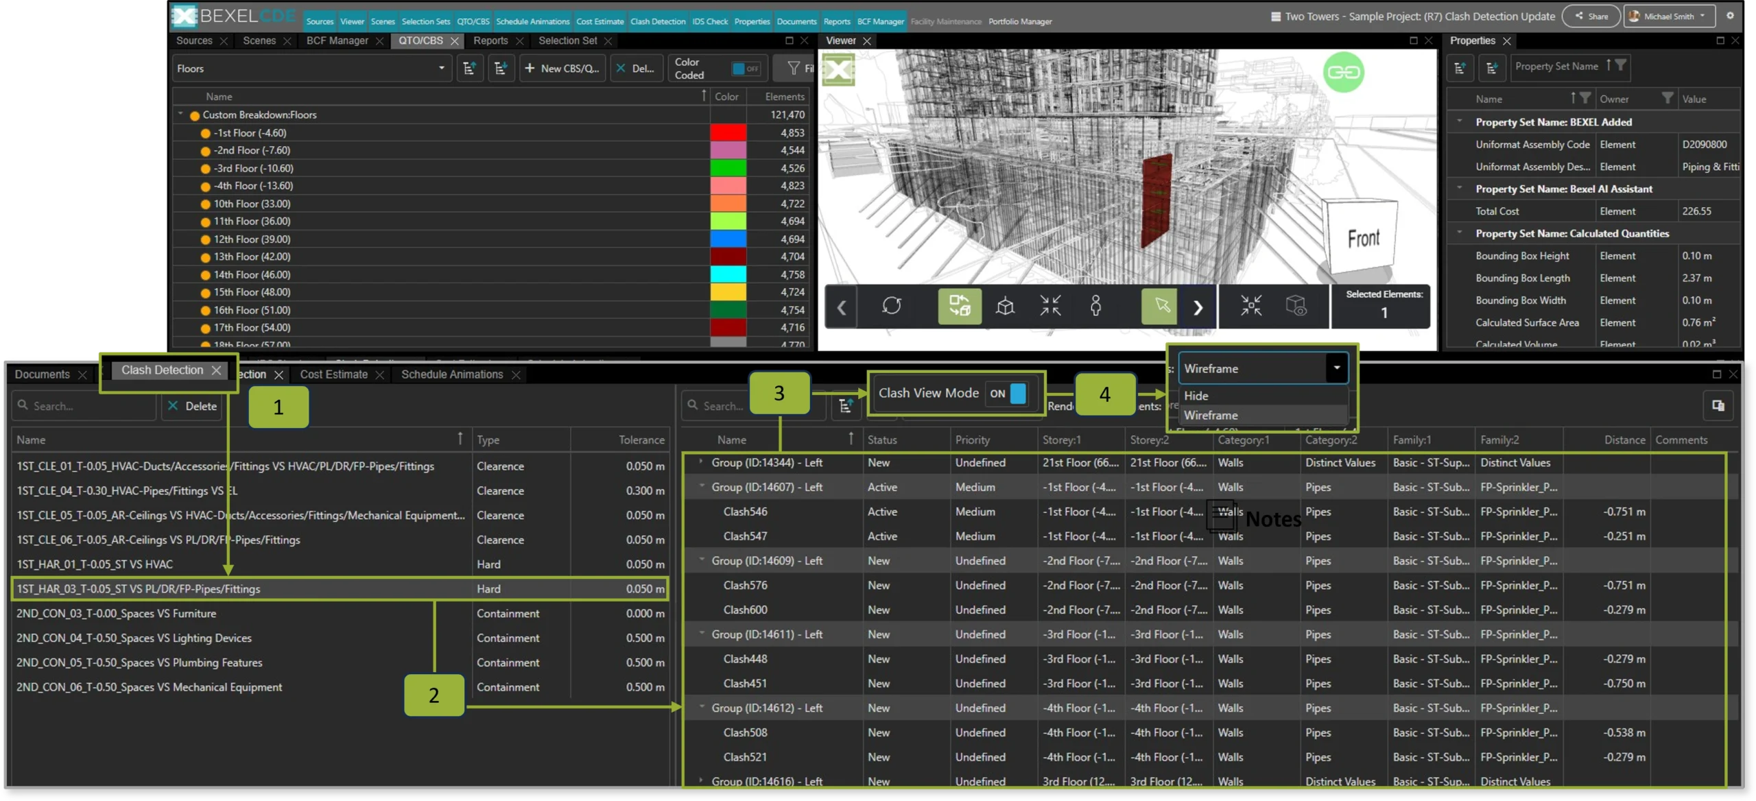Switch to Selection Set tab
The image size is (1756, 801).
(x=567, y=40)
